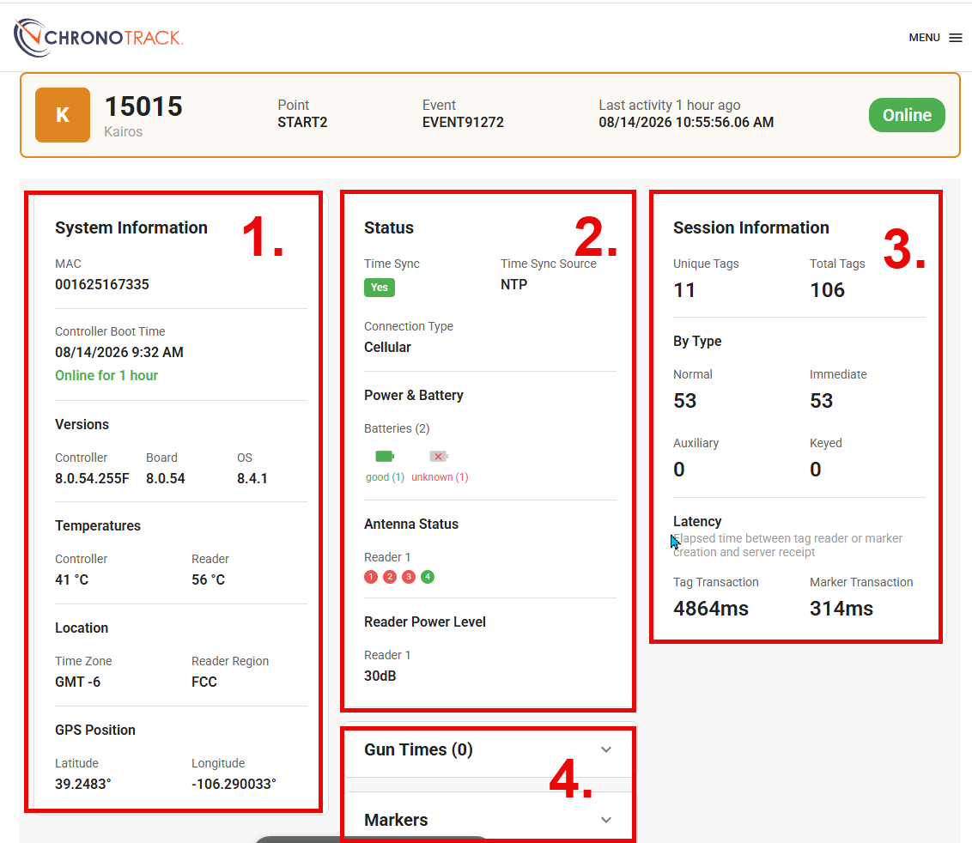Click time sync source NTP
972x843 pixels.
coord(513,284)
